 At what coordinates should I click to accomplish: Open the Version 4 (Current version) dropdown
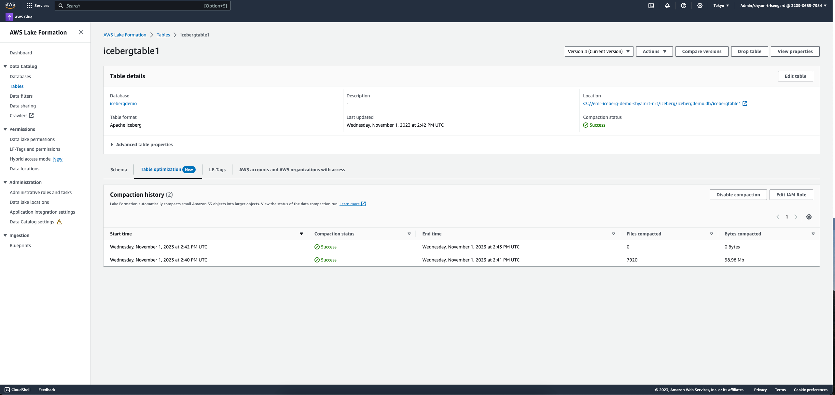pos(599,51)
